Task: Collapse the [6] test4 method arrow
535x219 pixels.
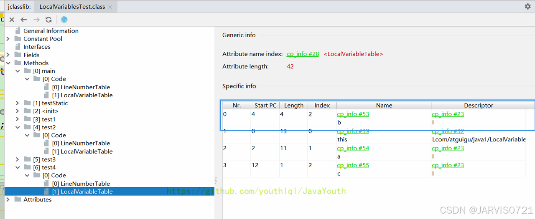Action: [x=18, y=167]
